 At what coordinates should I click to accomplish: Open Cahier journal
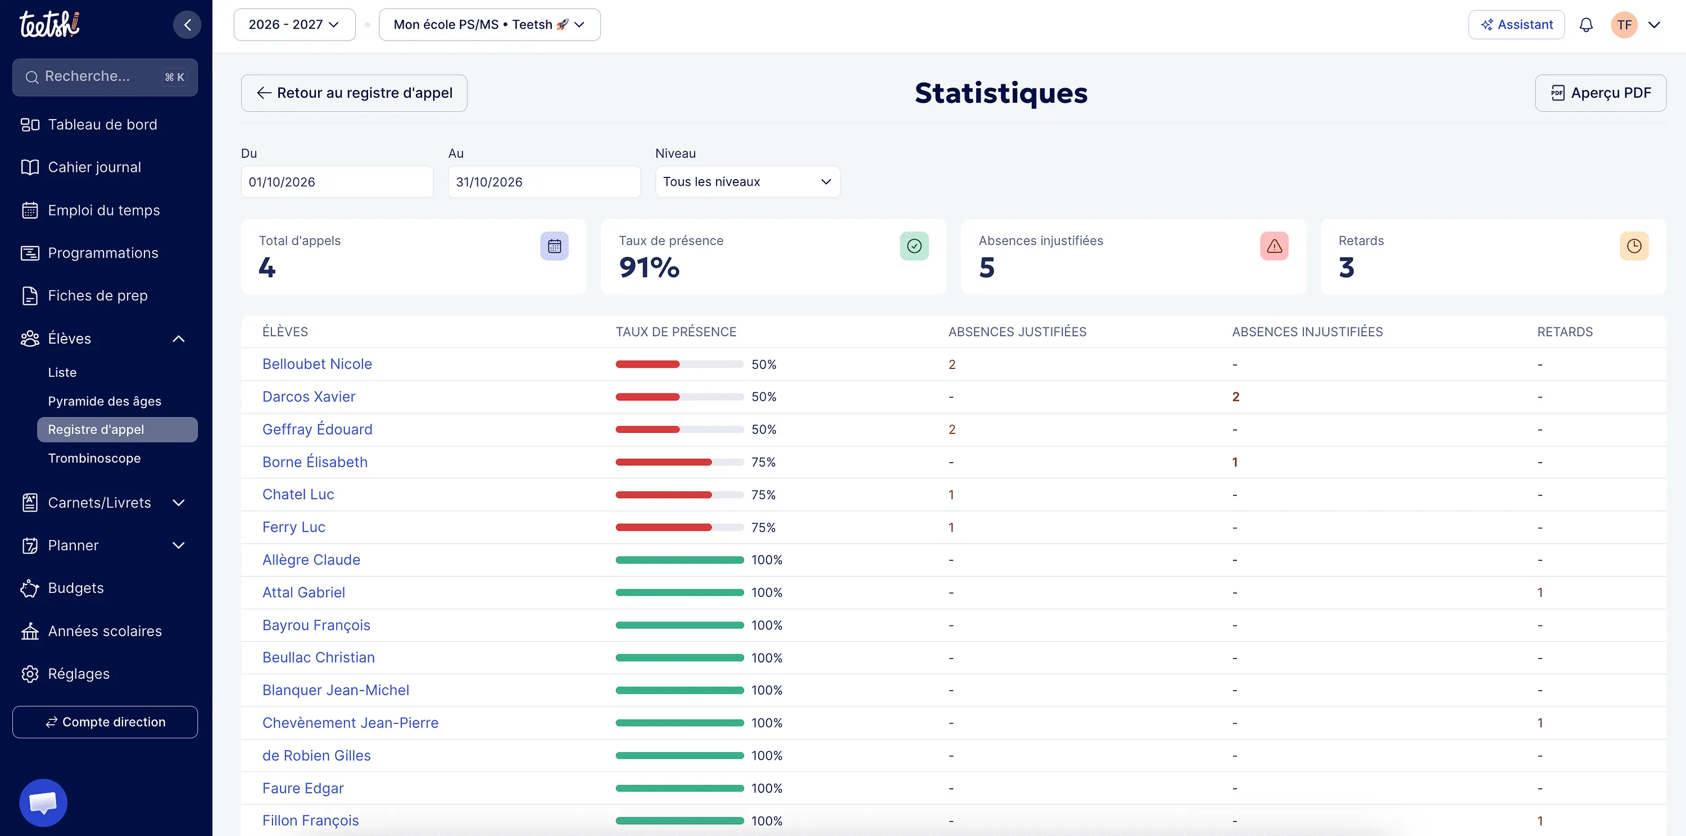[94, 167]
